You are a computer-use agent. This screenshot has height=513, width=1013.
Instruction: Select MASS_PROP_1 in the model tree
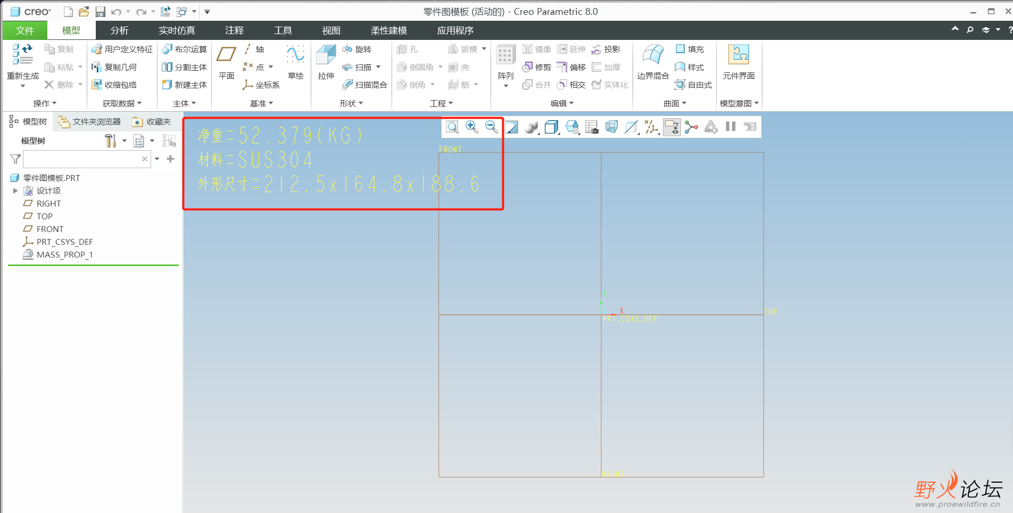pyautogui.click(x=57, y=254)
